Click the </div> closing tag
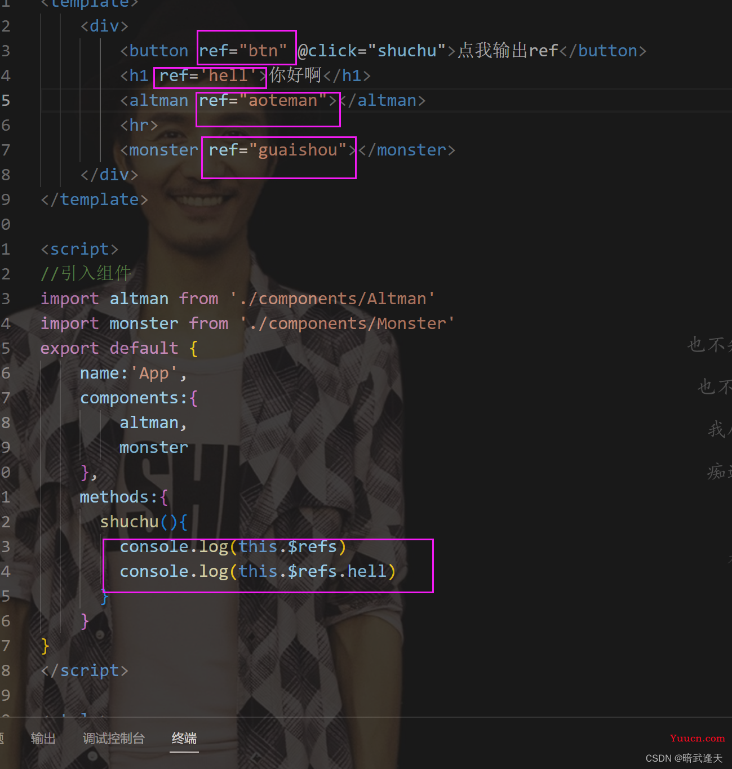Image resolution: width=732 pixels, height=769 pixels. [109, 175]
